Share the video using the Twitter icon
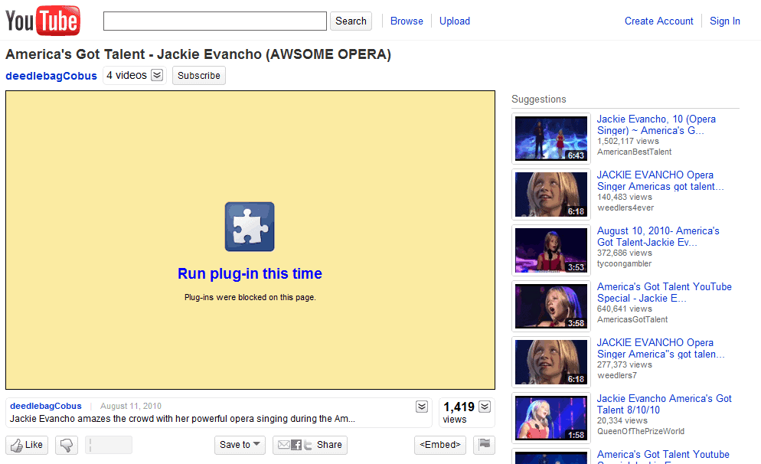 308,444
